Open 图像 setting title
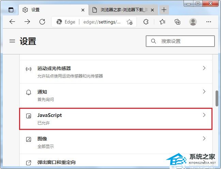The image size is (221, 169). pos(42,139)
